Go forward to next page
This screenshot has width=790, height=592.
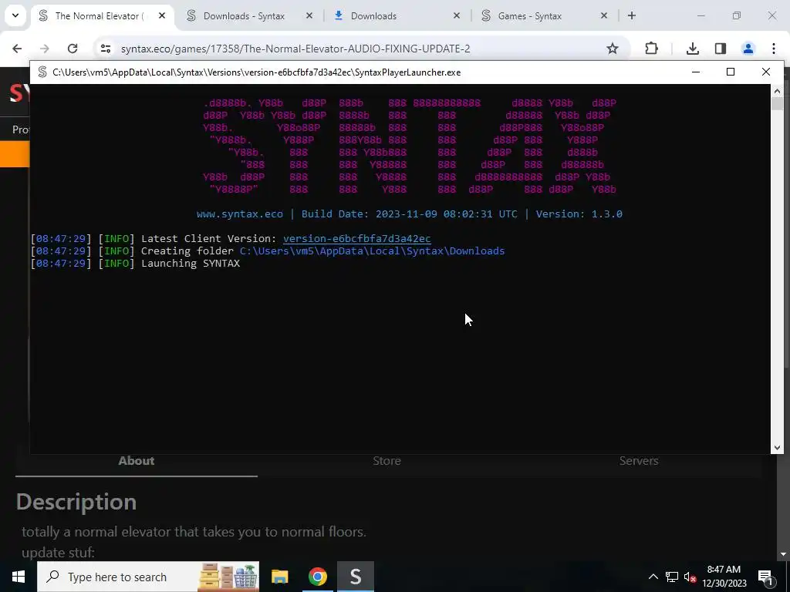click(x=45, y=49)
